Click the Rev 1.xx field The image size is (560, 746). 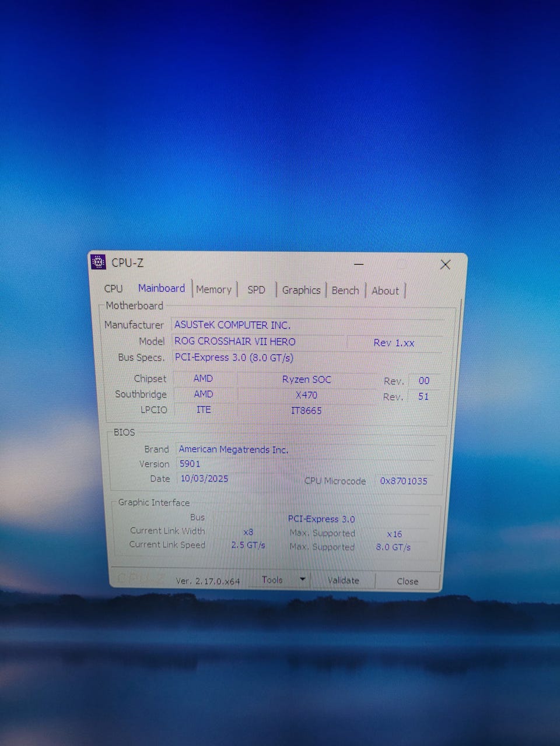394,343
